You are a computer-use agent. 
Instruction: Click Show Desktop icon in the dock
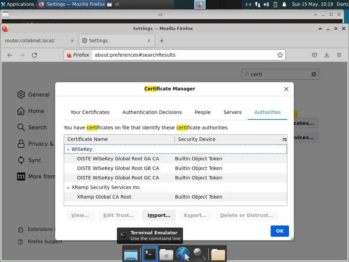coord(131,254)
